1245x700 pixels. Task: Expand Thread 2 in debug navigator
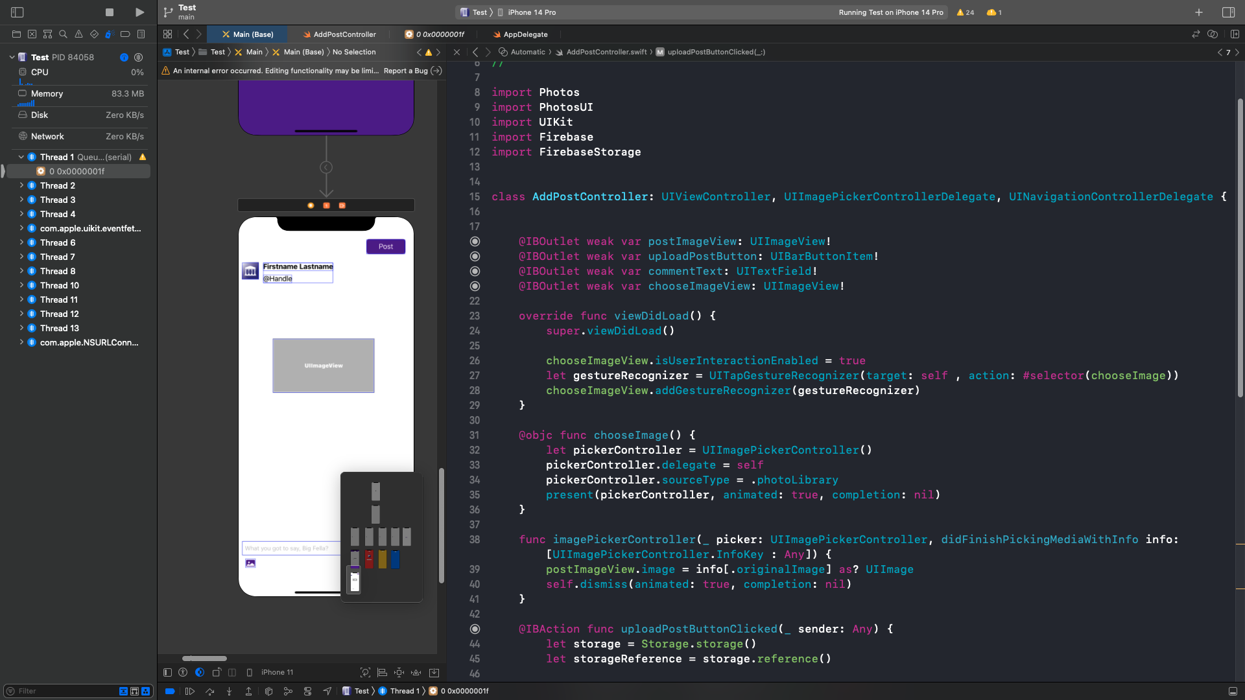(x=21, y=185)
